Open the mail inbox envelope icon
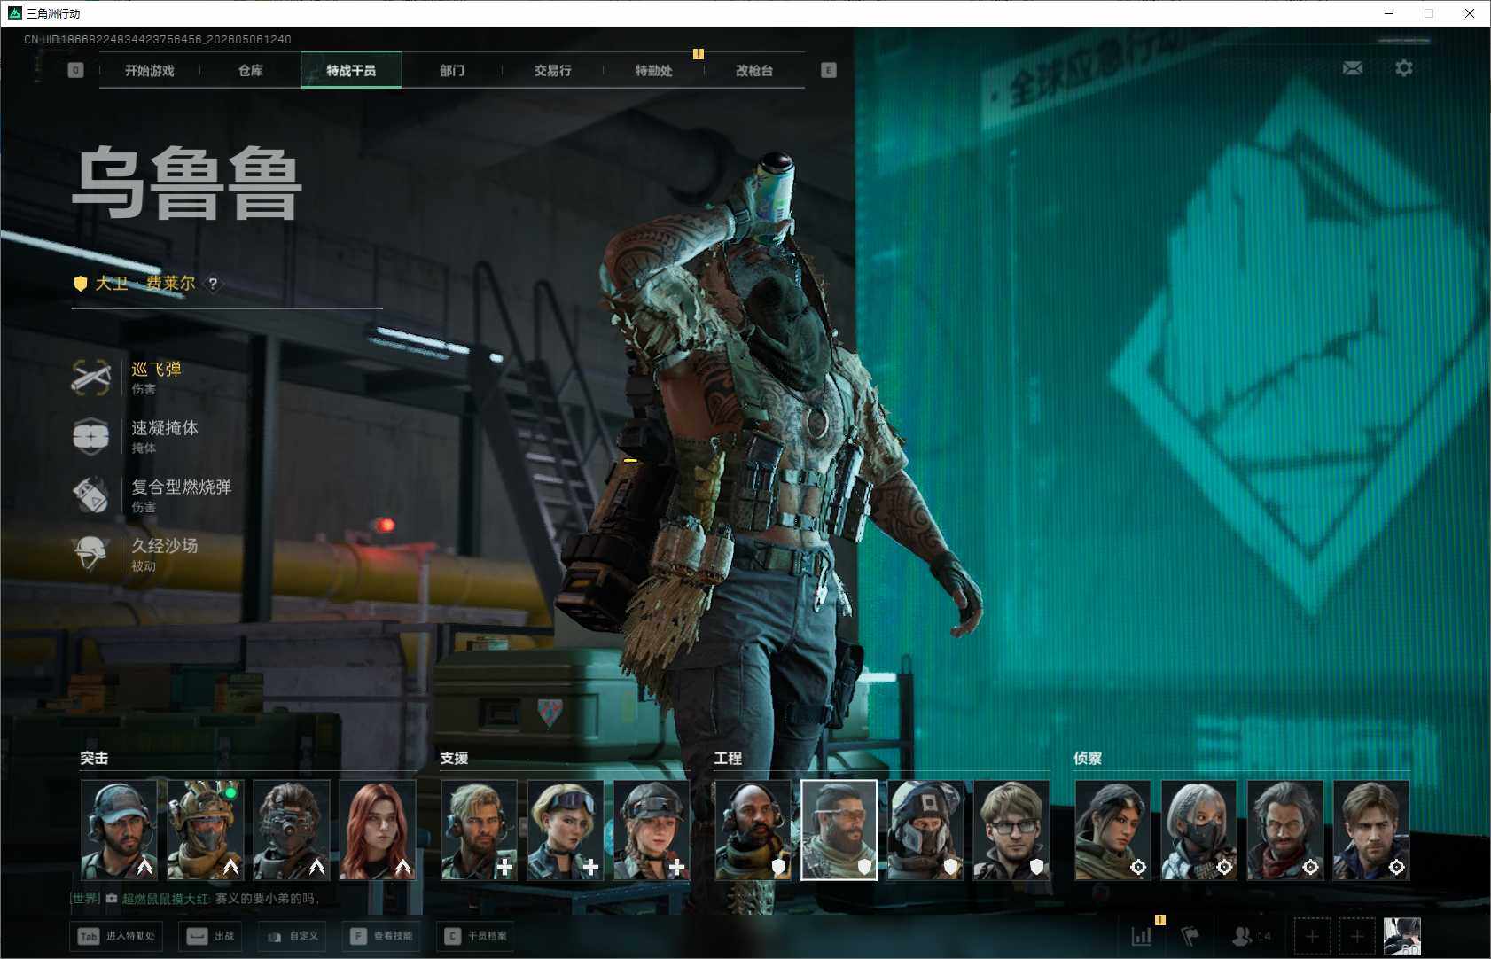The width and height of the screenshot is (1491, 959). (1353, 68)
